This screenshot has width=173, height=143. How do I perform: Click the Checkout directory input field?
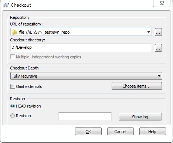(81, 48)
